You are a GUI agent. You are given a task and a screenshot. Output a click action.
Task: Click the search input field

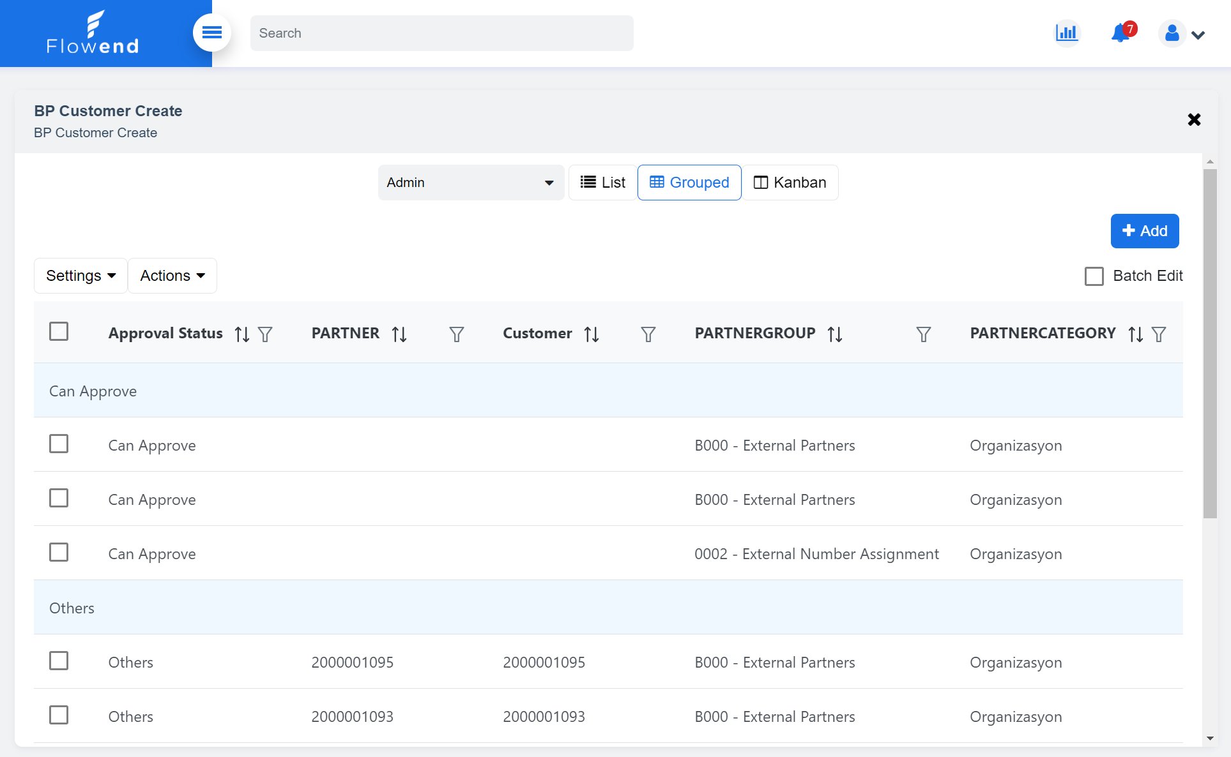tap(442, 33)
